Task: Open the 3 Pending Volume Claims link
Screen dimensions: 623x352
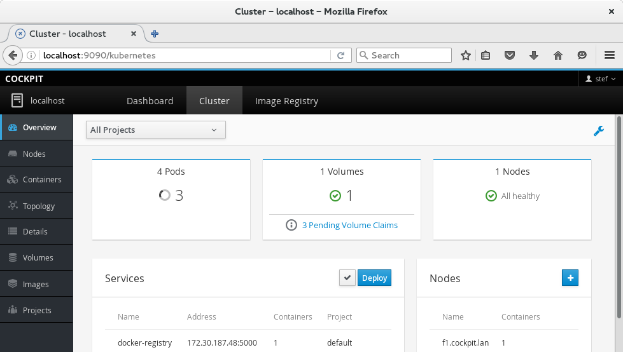Action: click(349, 225)
